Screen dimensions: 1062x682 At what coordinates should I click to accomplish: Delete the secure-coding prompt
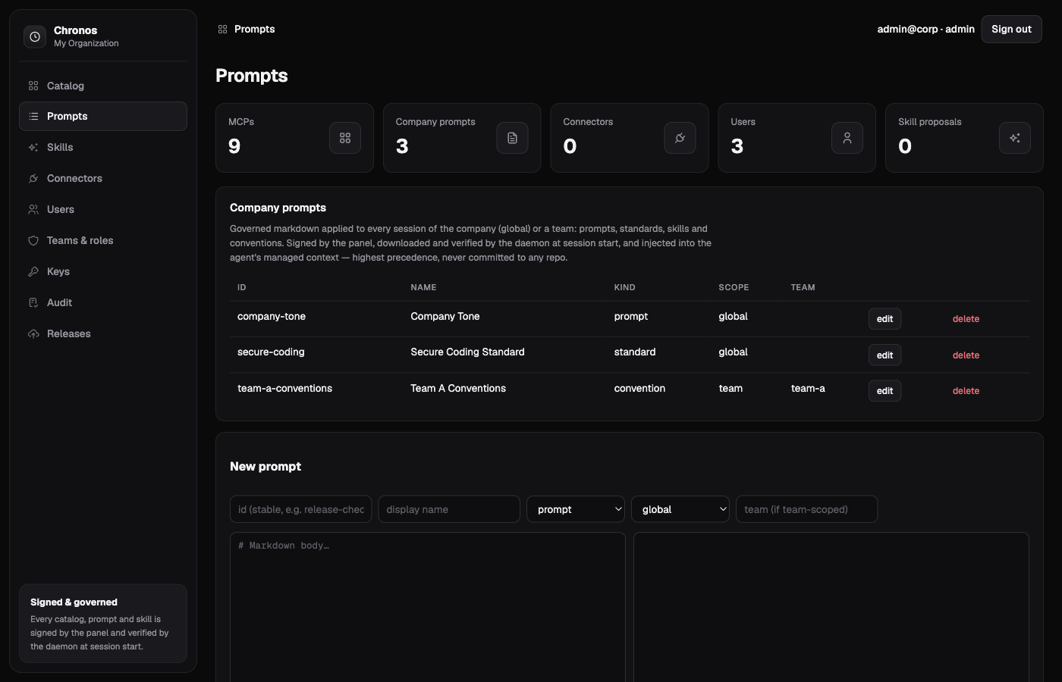(x=966, y=355)
